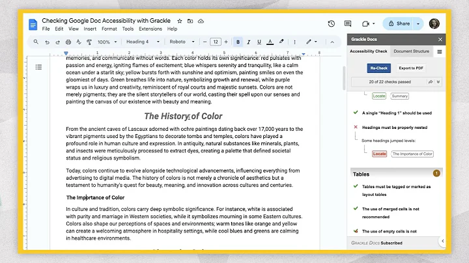Open the Help menu
The width and height of the screenshot is (469, 263).
(172, 29)
